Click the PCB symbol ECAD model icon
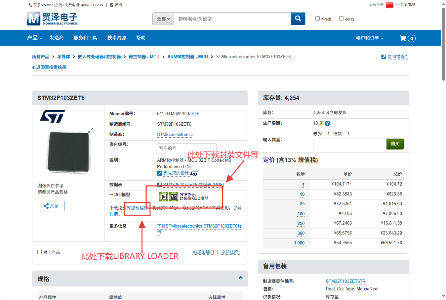This screenshot has width=446, height=300. click(x=163, y=197)
